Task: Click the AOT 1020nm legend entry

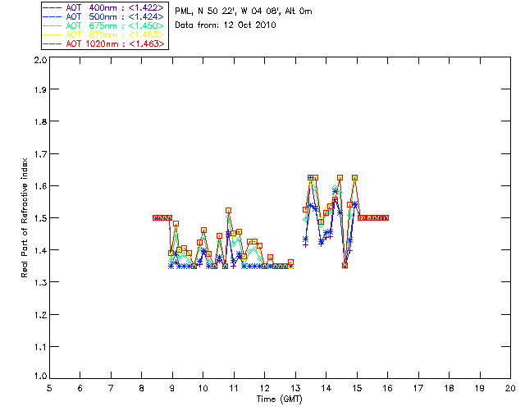Action: [x=104, y=43]
